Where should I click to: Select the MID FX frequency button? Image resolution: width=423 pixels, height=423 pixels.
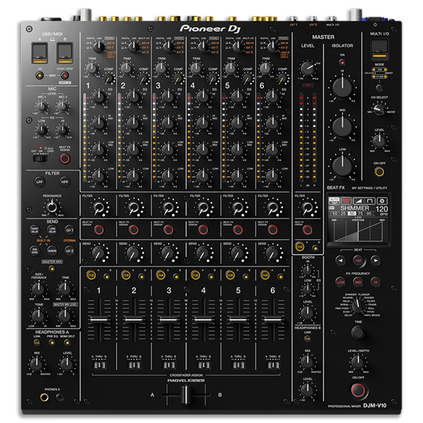(358, 282)
